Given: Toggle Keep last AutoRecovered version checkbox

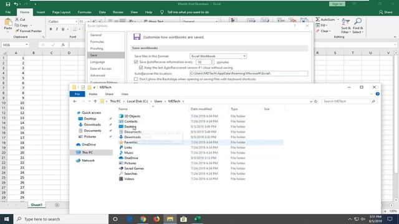Looking at the screenshot, I should [141, 68].
